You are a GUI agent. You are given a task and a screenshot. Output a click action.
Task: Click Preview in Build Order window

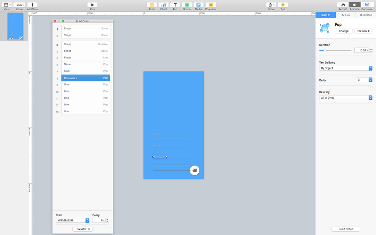[83, 229]
